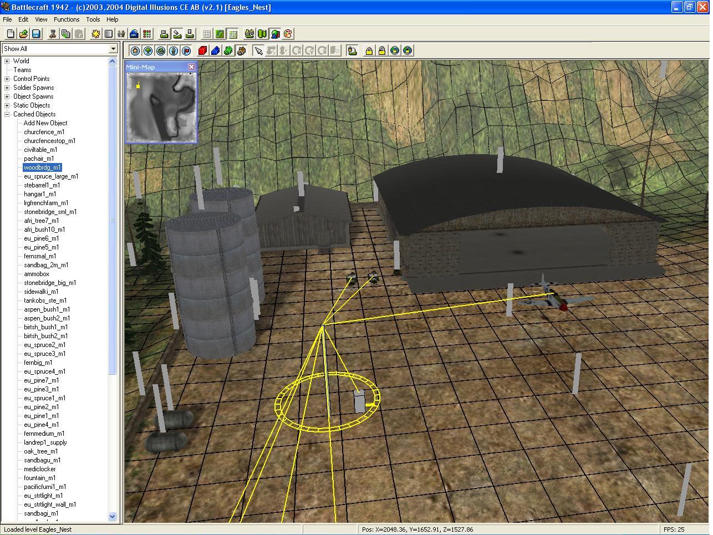This screenshot has width=713, height=535.
Task: Expand the World tree node
Action: [7, 61]
